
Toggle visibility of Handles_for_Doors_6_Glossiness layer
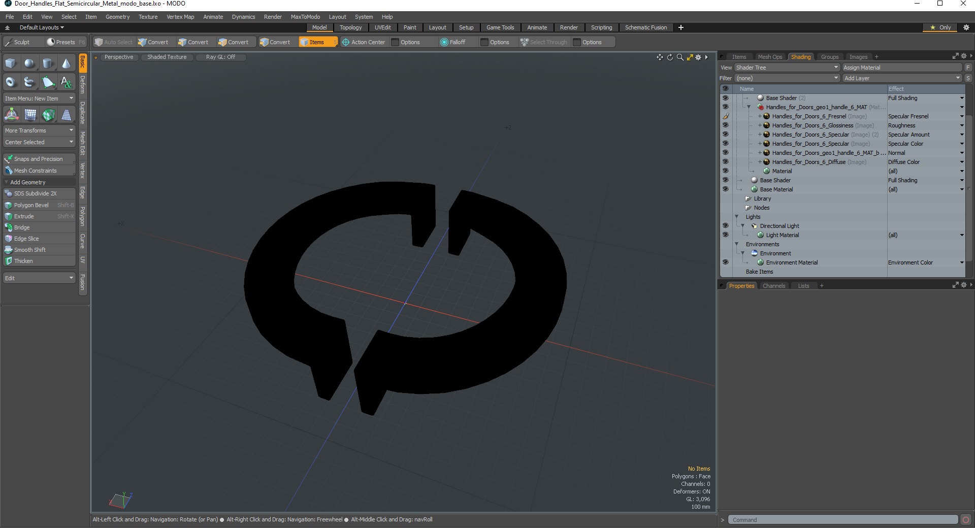[725, 125]
